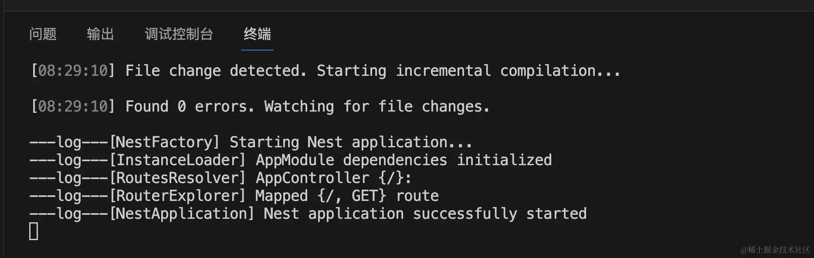Image resolution: width=814 pixels, height=258 pixels.
Task: Activate the 终端 tab
Action: [x=257, y=34]
